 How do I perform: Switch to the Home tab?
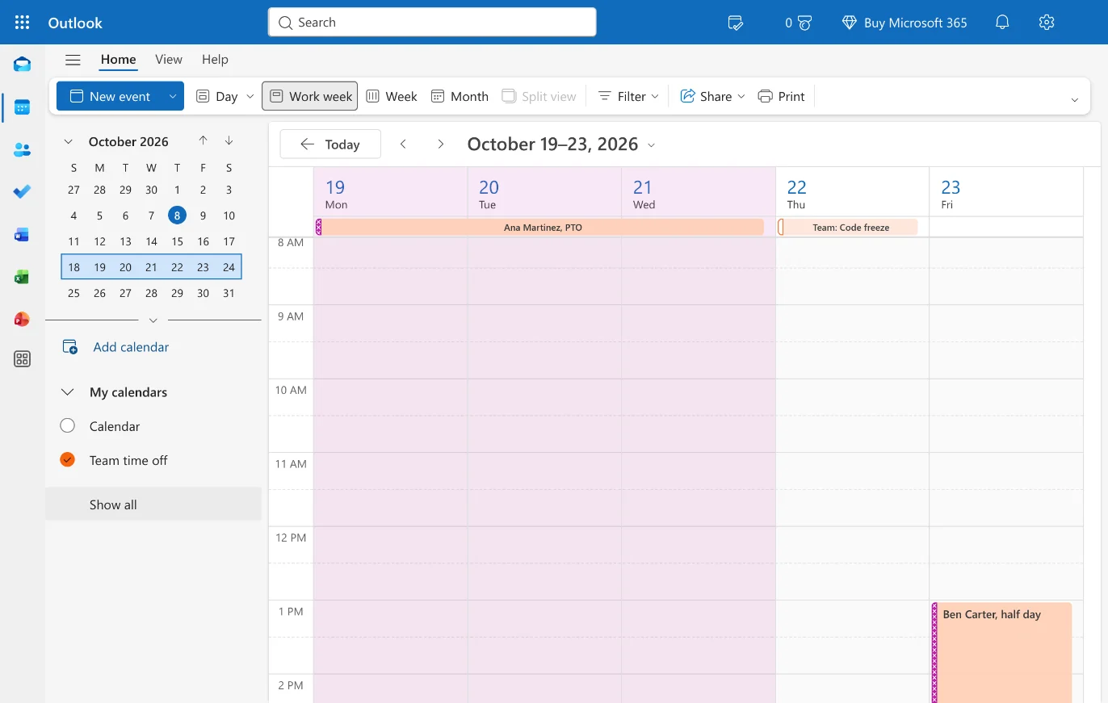tap(118, 59)
